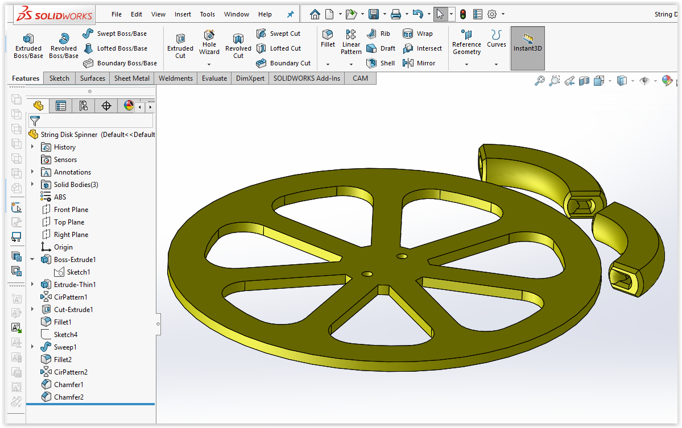
Task: Collapse the Boss-Extrude1 feature node
Action: pyautogui.click(x=32, y=260)
